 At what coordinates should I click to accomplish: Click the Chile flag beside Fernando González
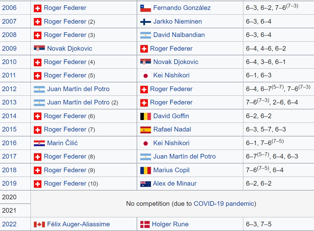[x=146, y=8]
